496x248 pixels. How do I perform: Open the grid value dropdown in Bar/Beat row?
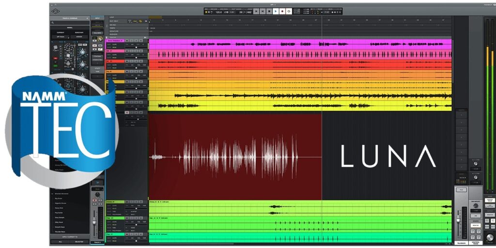pyautogui.click(x=130, y=21)
